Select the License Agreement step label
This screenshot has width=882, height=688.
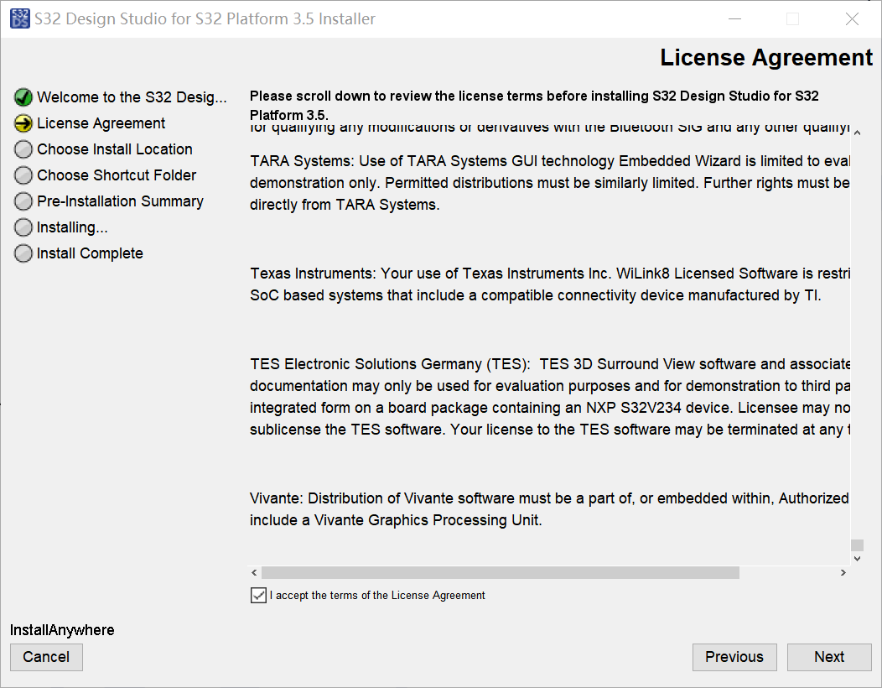click(x=101, y=123)
